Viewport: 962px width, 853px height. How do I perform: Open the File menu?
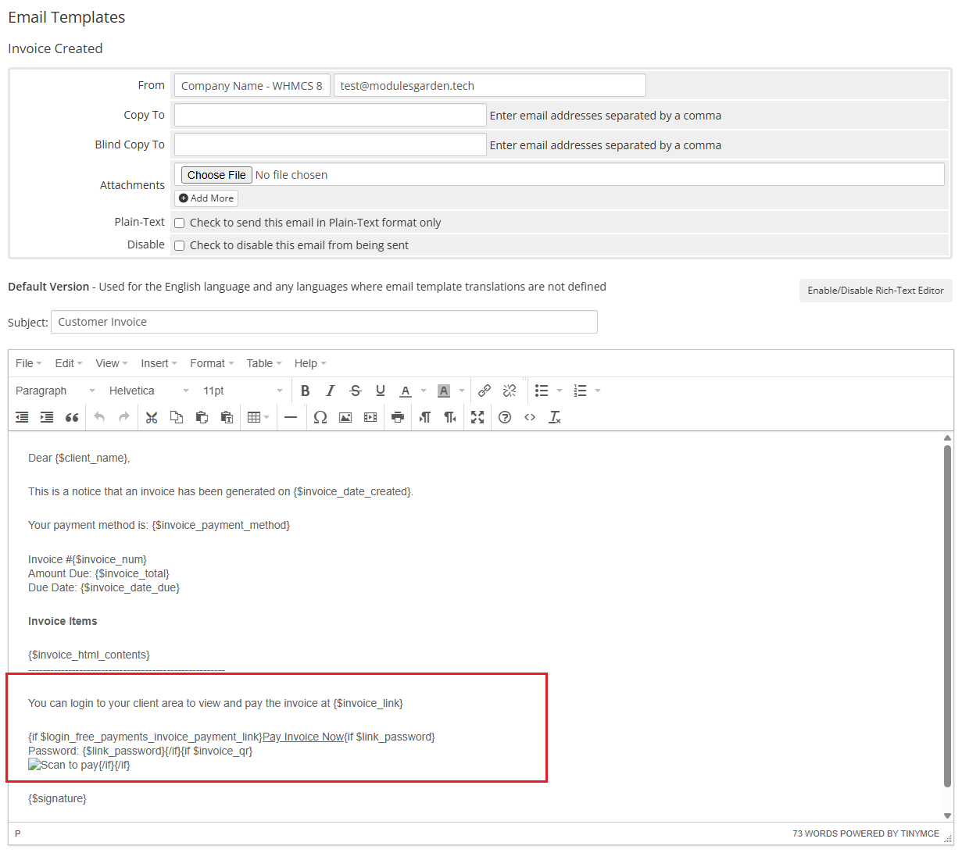(x=29, y=363)
